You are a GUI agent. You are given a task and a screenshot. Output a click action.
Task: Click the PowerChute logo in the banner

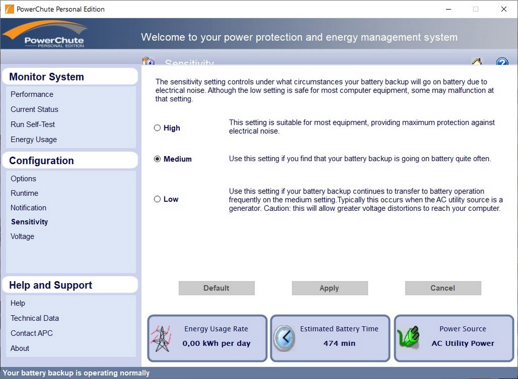pos(46,34)
